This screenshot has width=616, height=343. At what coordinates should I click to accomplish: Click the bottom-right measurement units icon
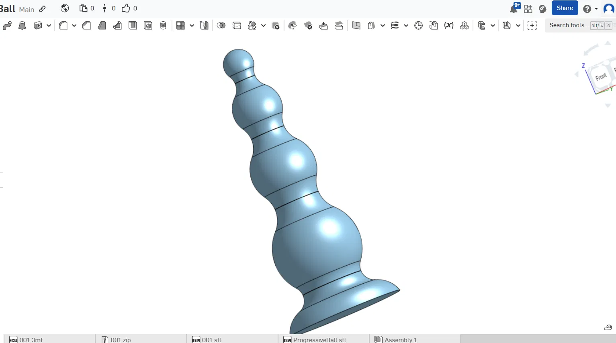[x=608, y=328]
